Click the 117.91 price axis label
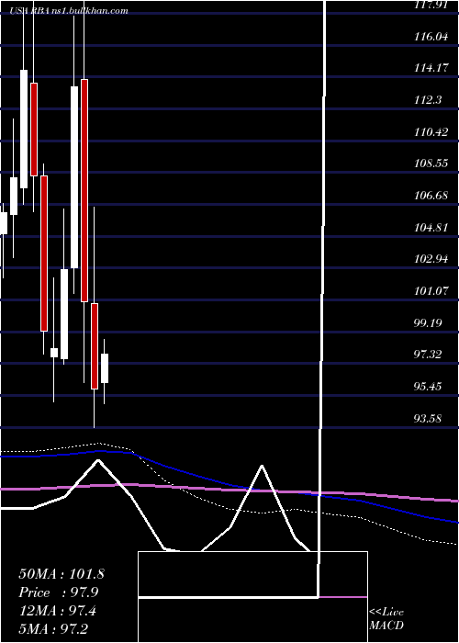Screen dimensions: 459x643 pyautogui.click(x=431, y=5)
